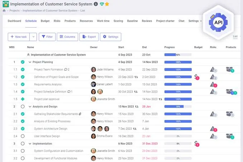The image size is (243, 162).
Task: Open the Filter button
Action: point(47,37)
